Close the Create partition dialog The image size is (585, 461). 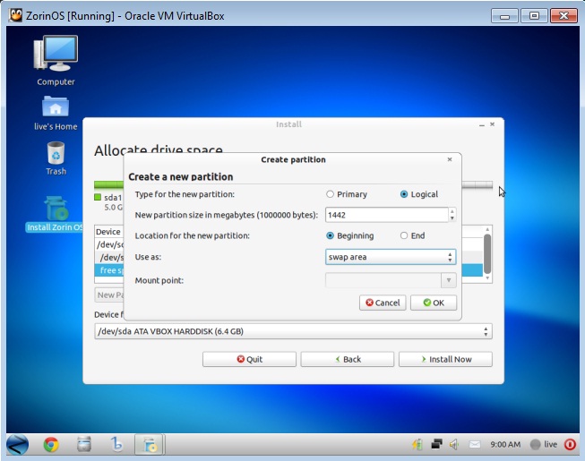click(450, 159)
